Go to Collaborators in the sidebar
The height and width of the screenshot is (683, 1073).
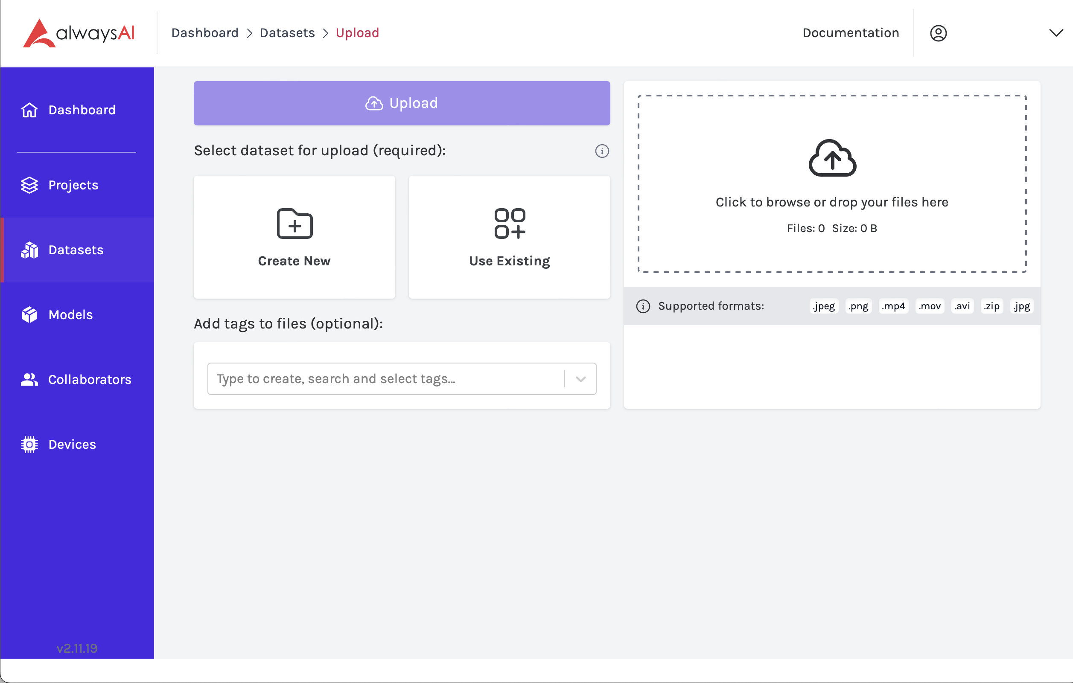click(89, 380)
